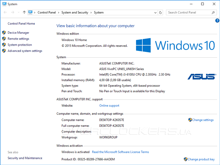Refresh the System page
Image resolution: width=220 pixels, height=165 pixels.
[x=160, y=13]
